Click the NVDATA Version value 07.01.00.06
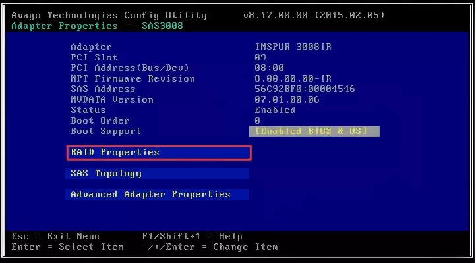Screen dimensions: 476x263 287,100
